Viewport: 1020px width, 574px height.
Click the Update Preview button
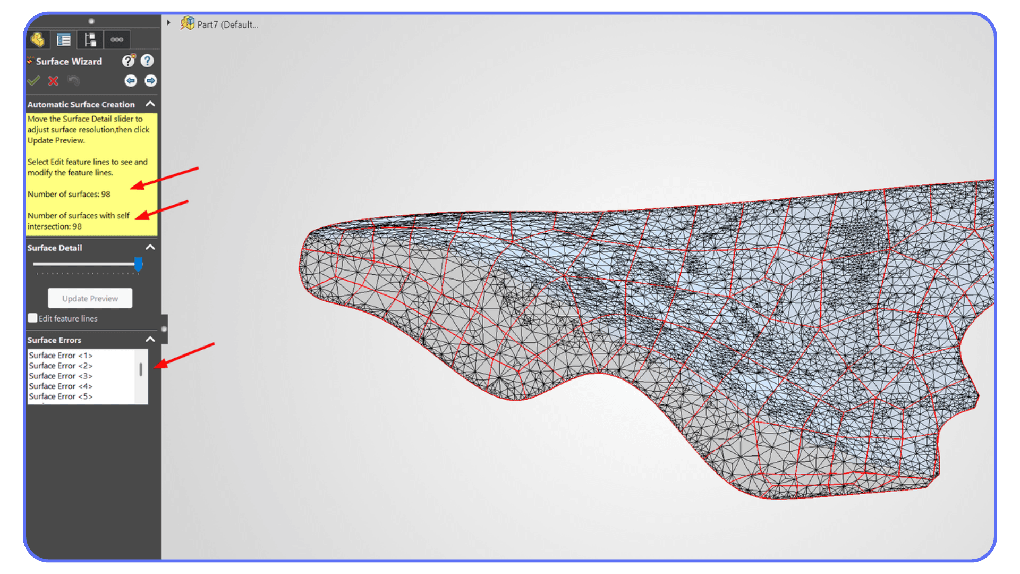pos(90,298)
